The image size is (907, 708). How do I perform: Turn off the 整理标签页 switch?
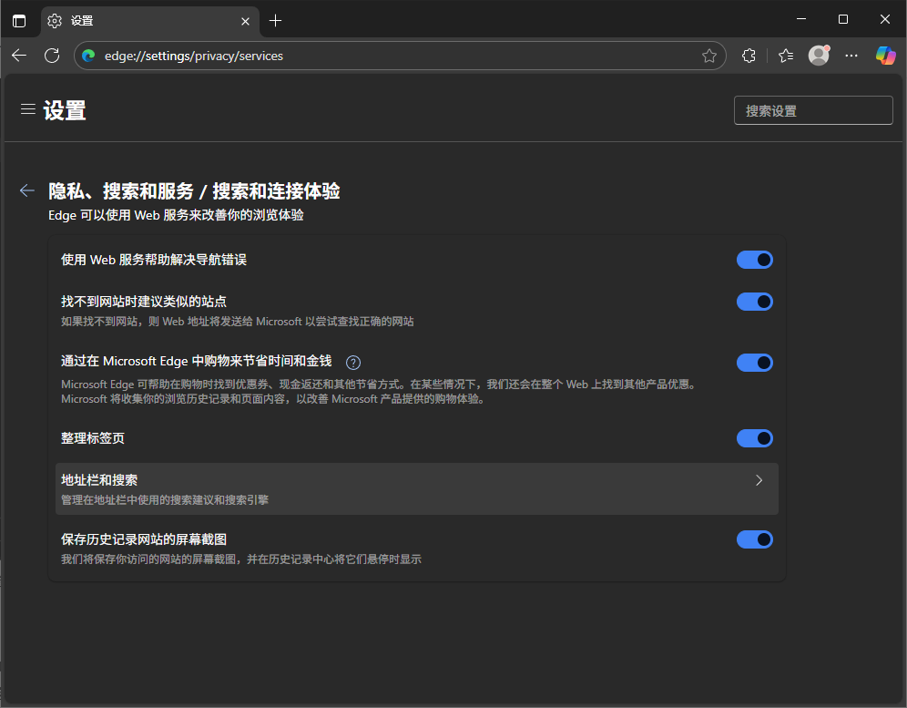pyautogui.click(x=754, y=438)
